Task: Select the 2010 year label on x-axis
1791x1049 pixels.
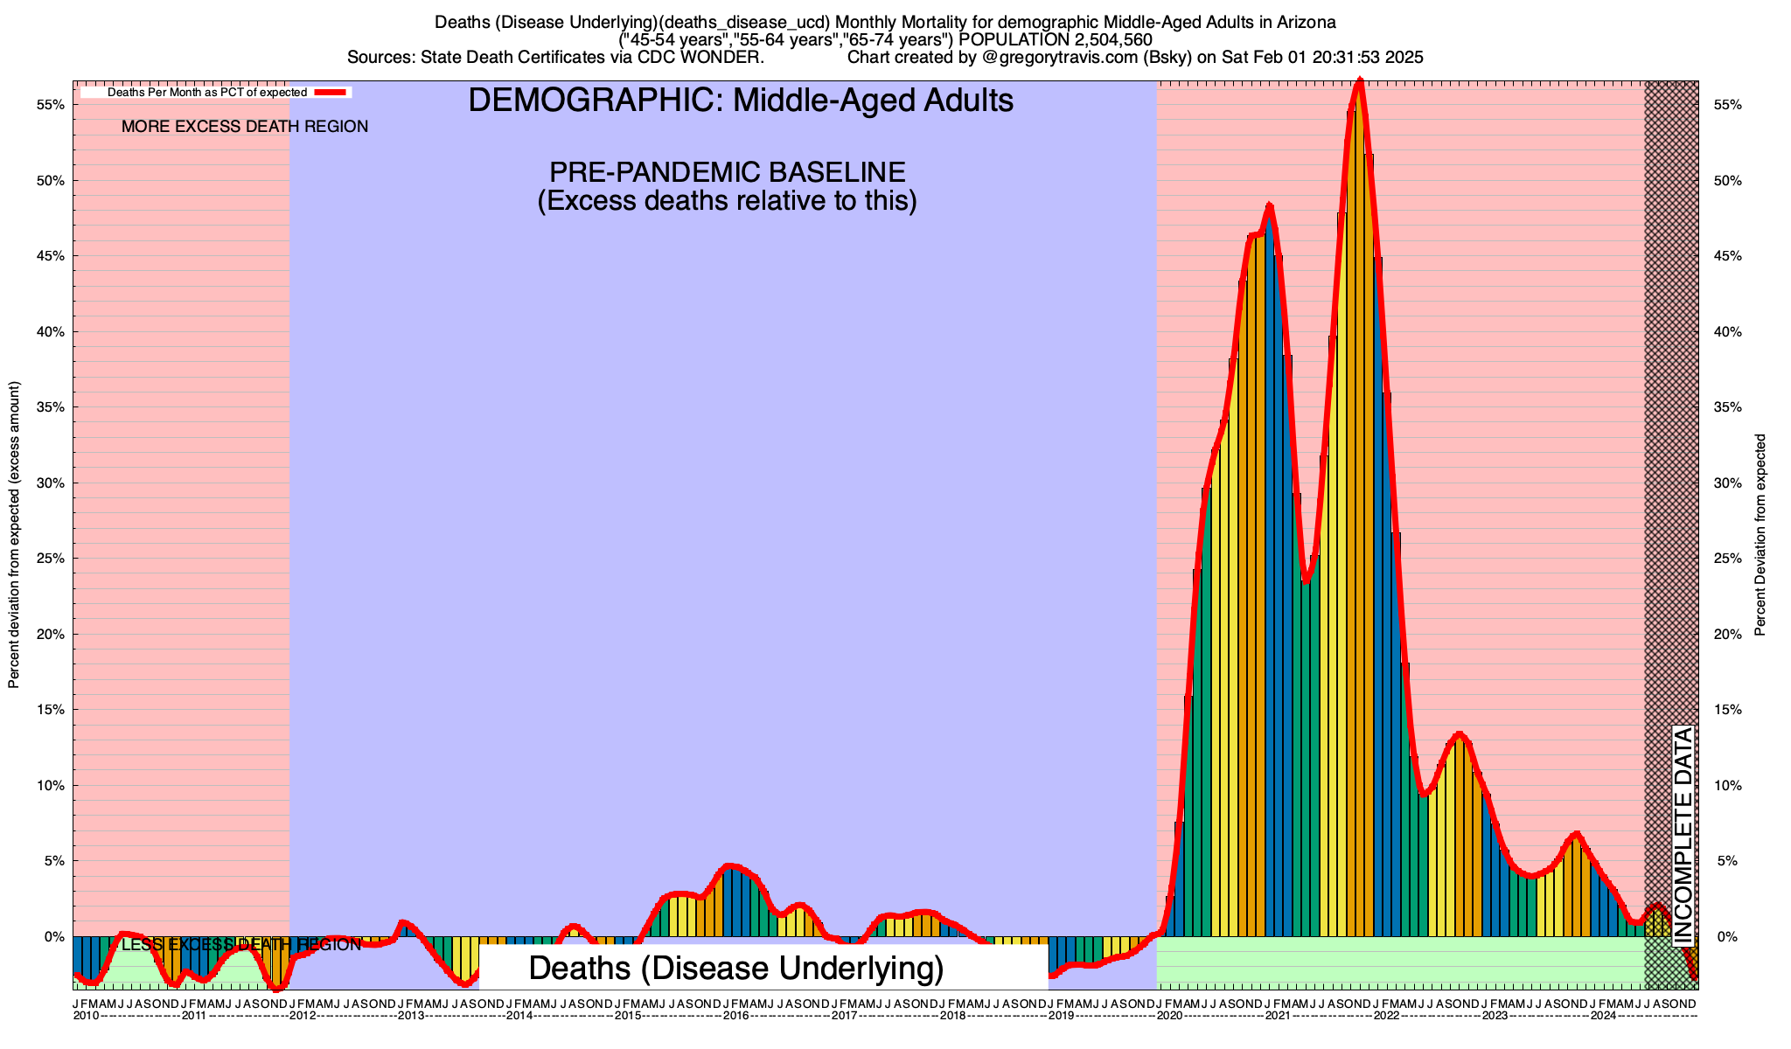Action: coord(86,1016)
